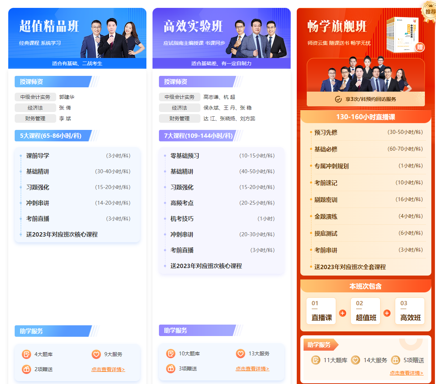Click the 赠 badge on the textbook image
The height and width of the screenshot is (384, 436).
click(x=420, y=47)
